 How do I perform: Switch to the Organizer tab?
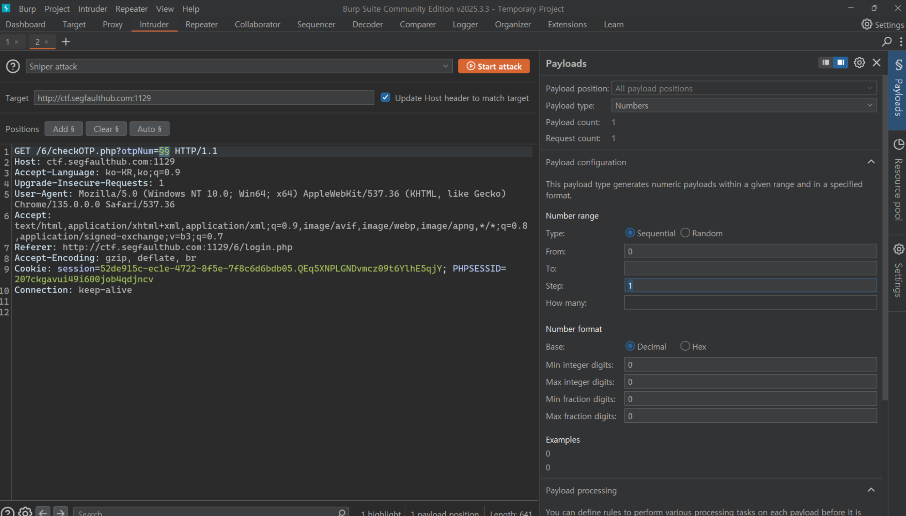pos(513,24)
